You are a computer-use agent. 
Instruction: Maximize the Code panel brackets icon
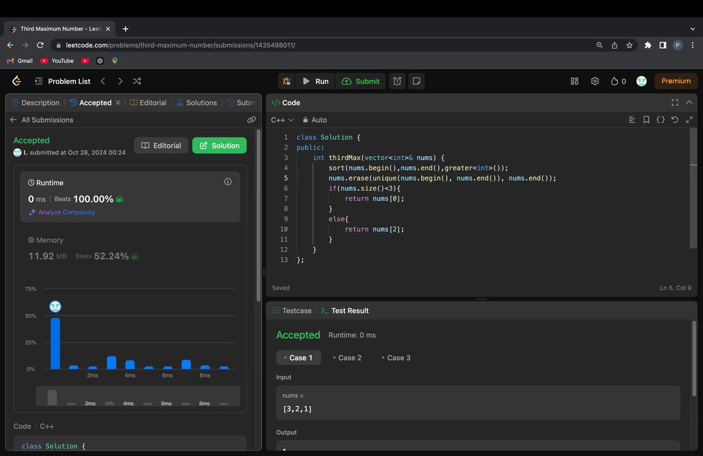(x=675, y=102)
